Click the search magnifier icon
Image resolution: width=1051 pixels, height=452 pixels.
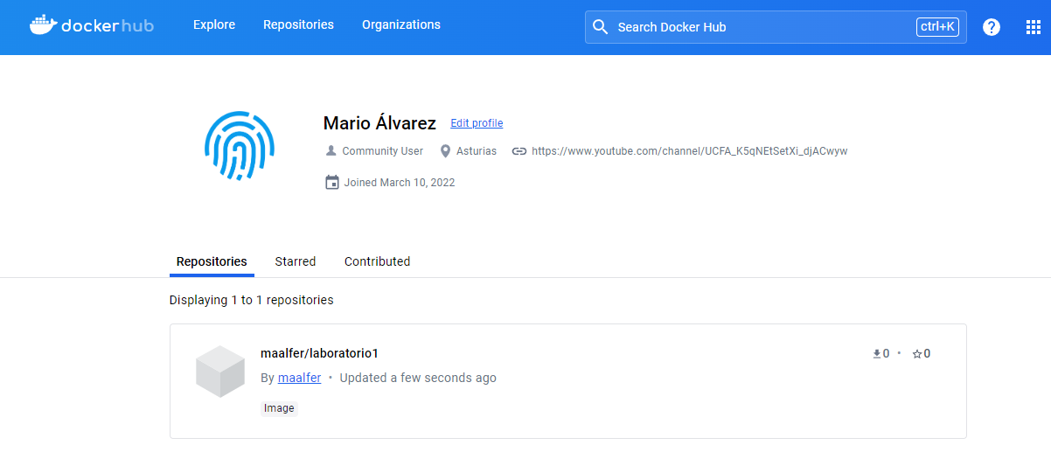[600, 27]
